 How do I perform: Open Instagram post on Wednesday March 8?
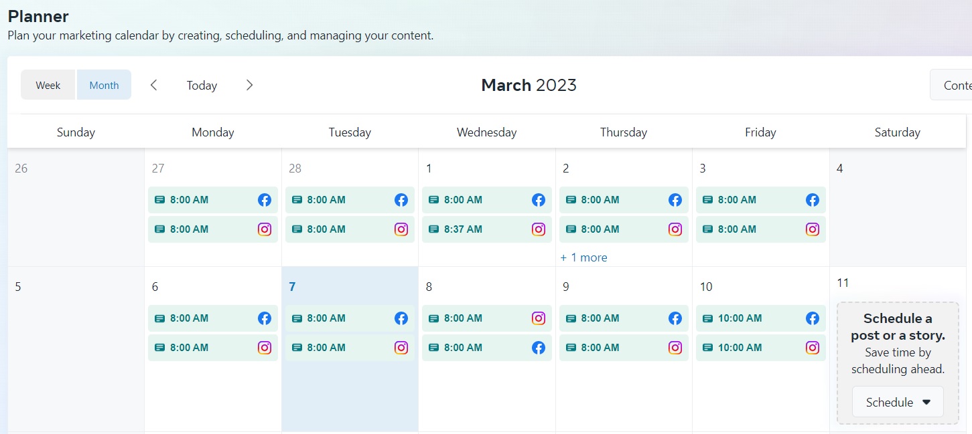point(486,318)
